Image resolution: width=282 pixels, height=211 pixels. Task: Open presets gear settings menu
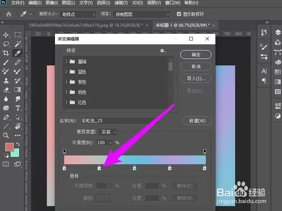pos(163,51)
